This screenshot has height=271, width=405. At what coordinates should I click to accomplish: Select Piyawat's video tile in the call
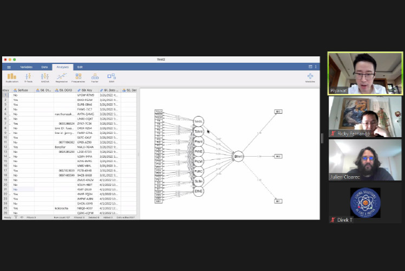click(365, 73)
